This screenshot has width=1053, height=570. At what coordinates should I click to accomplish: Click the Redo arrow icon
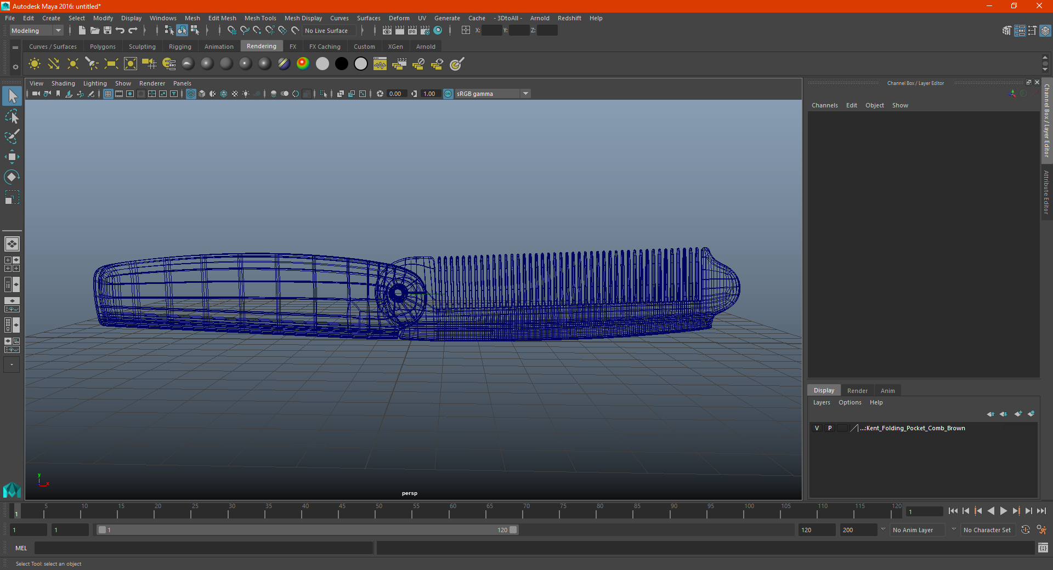(133, 31)
